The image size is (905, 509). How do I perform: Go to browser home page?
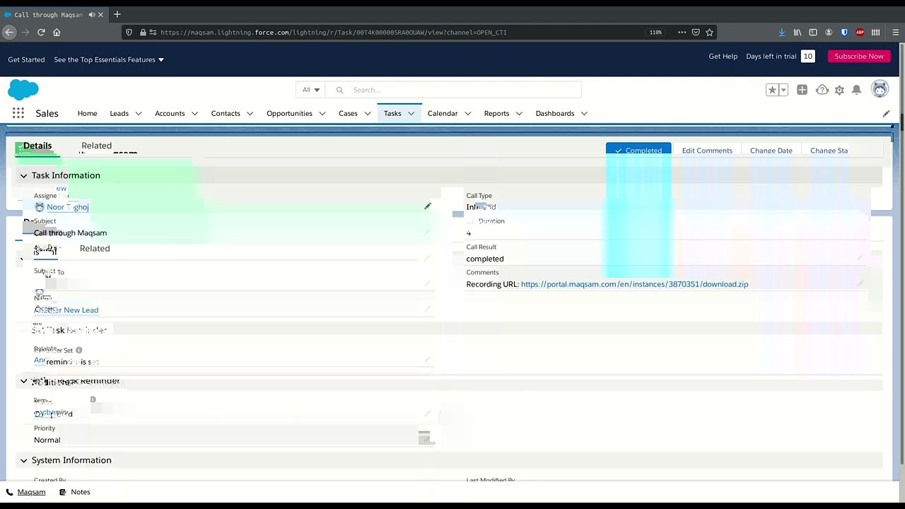pyautogui.click(x=57, y=32)
